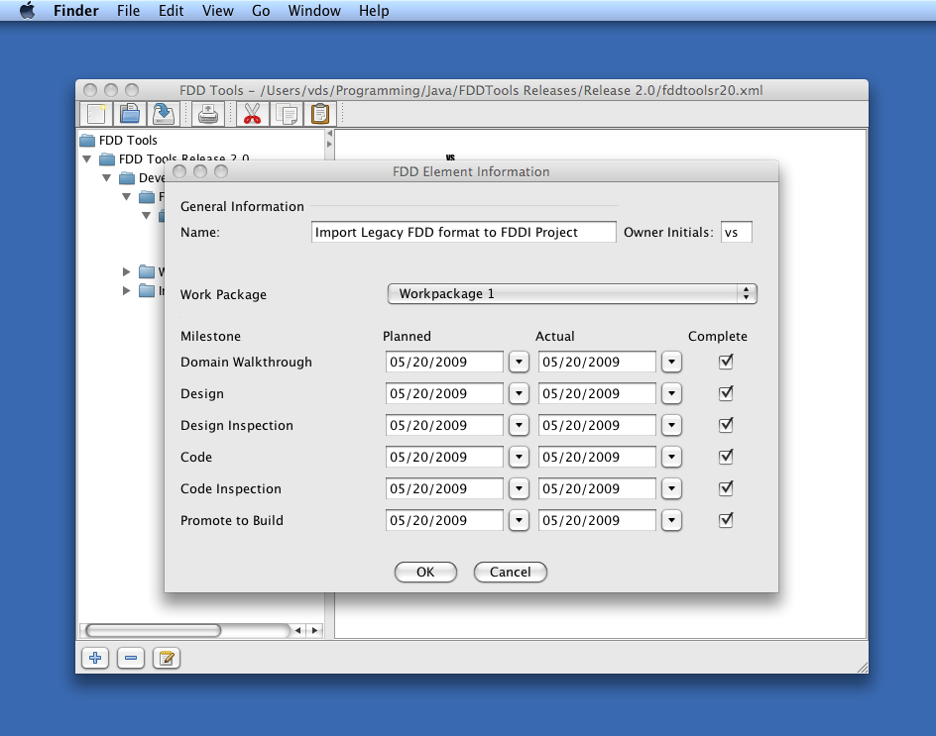Click the tree panel horizontal scrollbar thumb
The width and height of the screenshot is (936, 736).
pos(154,630)
